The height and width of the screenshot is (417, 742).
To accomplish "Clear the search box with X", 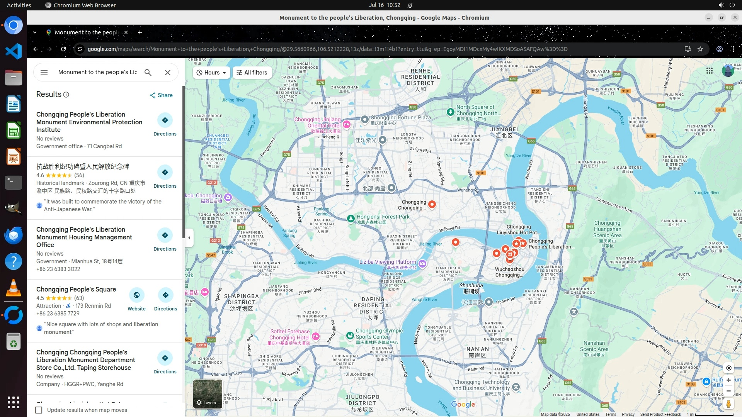I will point(167,72).
